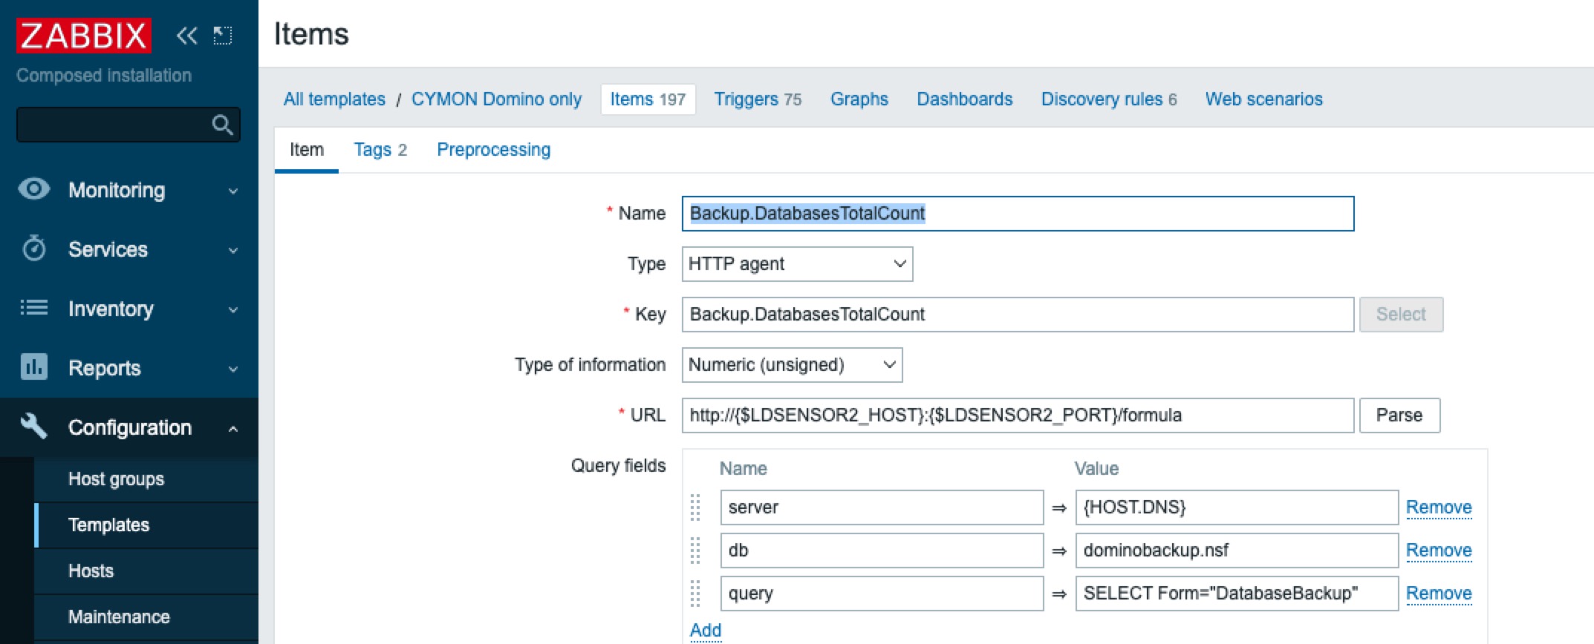Remove the server query field
This screenshot has width=1594, height=644.
coord(1439,507)
